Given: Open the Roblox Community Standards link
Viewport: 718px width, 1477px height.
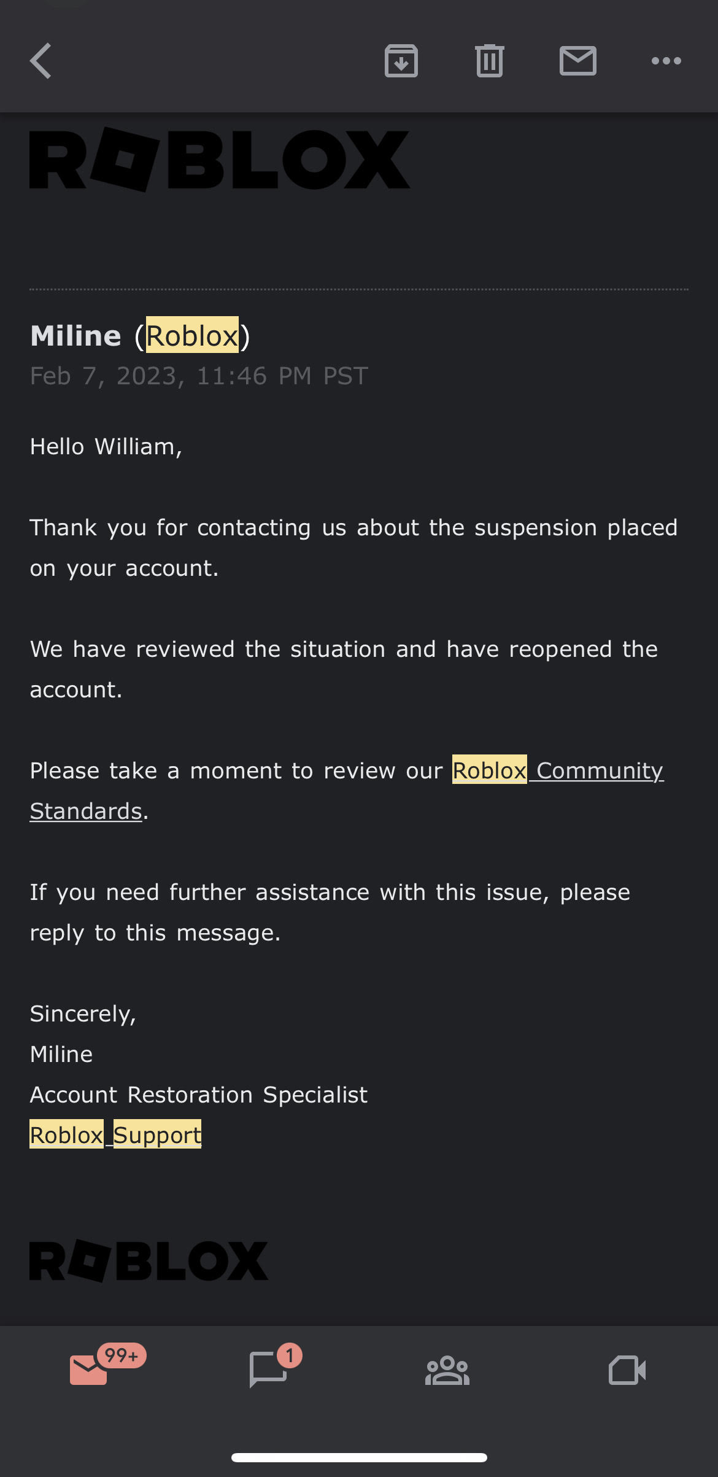Looking at the screenshot, I should click(557, 771).
